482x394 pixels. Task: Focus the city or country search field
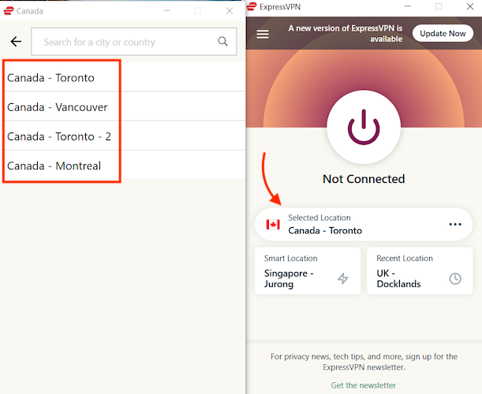[x=134, y=42]
